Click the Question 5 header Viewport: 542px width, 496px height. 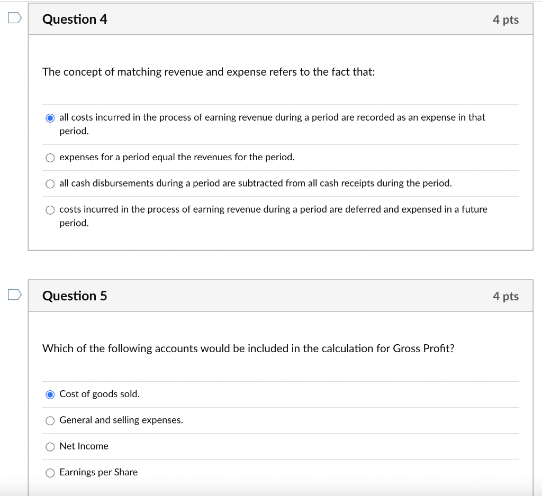tap(75, 296)
